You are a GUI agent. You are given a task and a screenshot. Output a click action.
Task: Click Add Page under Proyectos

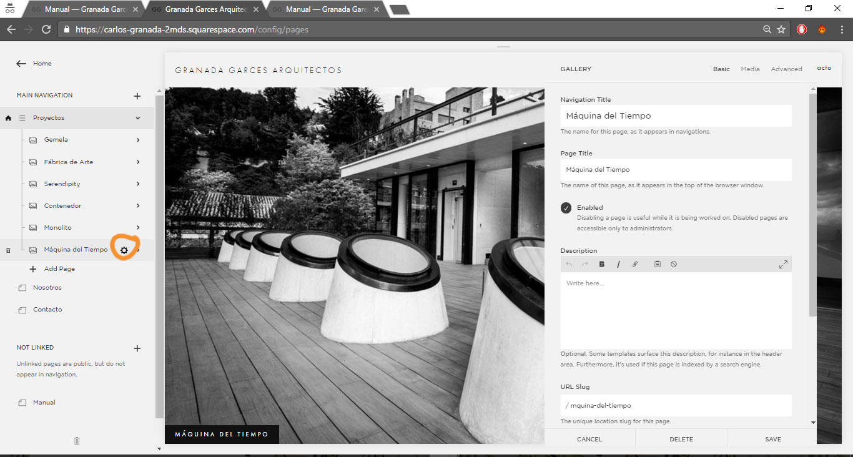[x=59, y=269]
